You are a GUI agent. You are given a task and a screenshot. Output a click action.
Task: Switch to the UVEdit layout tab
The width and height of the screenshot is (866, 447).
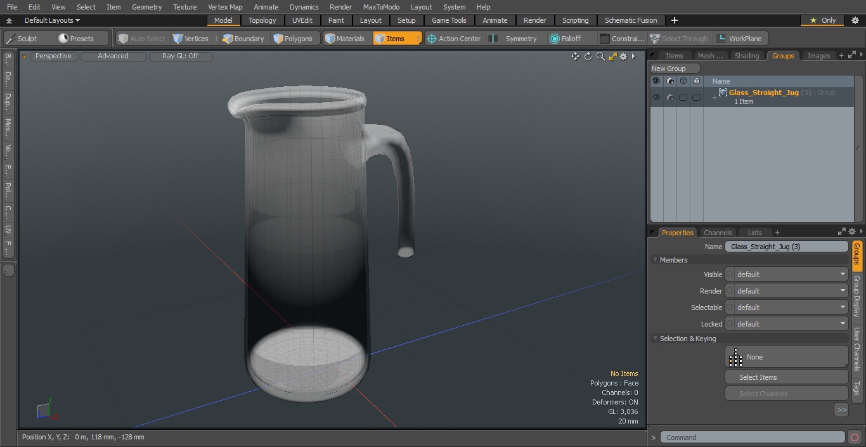tap(302, 20)
